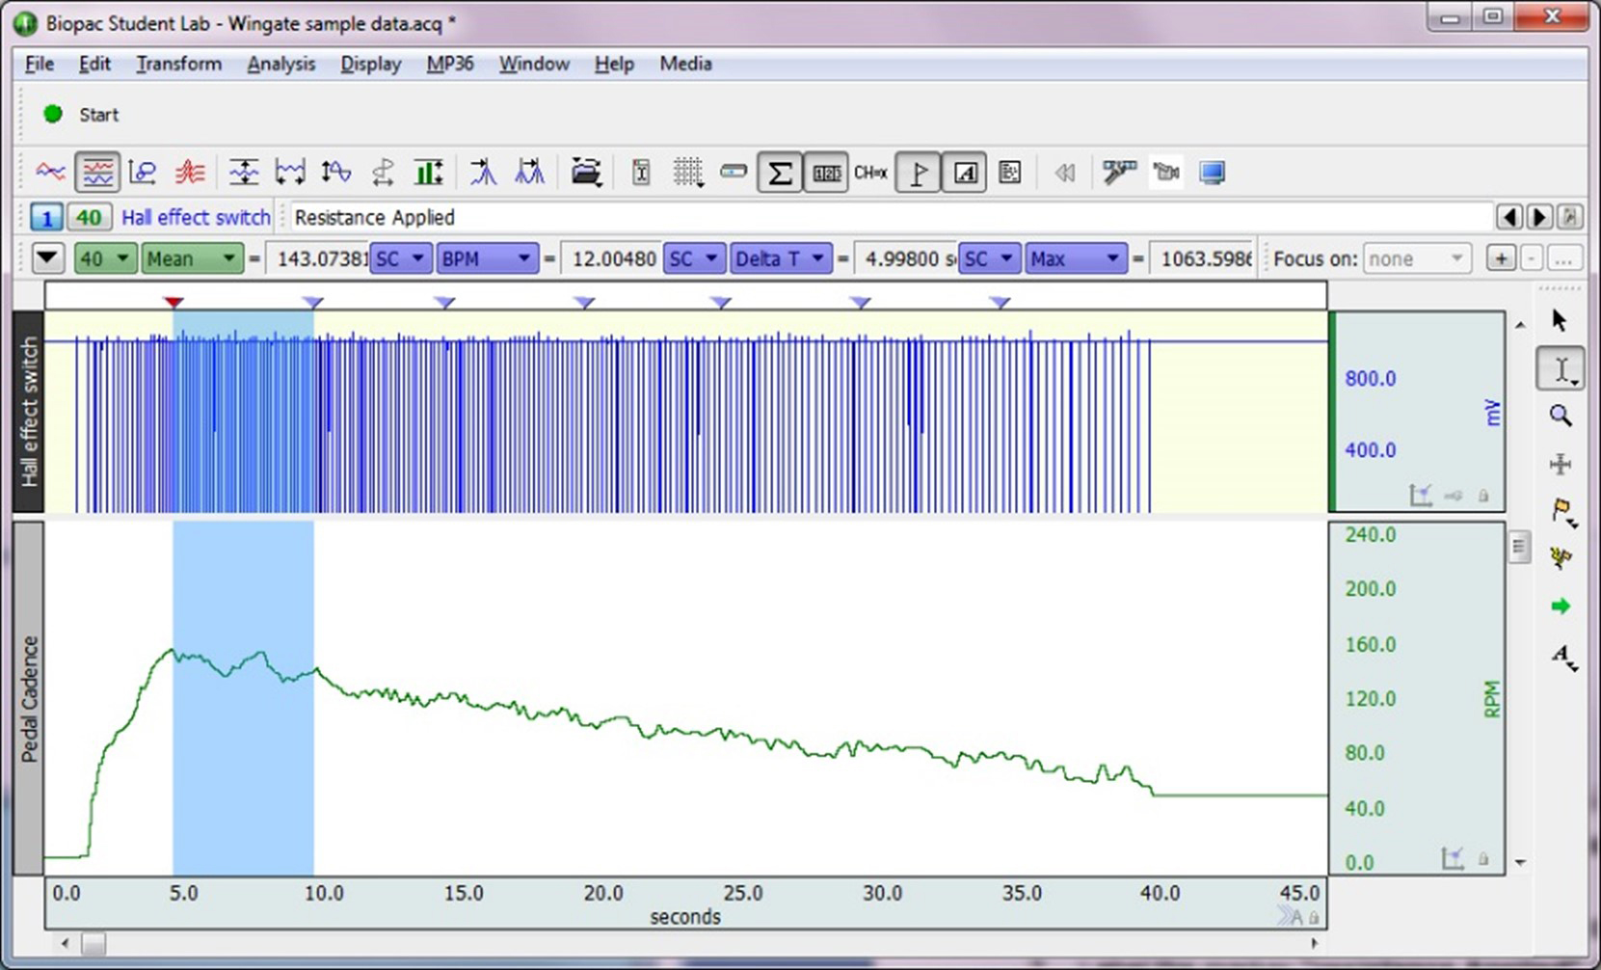Open the Transform menu
The image size is (1601, 970).
click(178, 64)
